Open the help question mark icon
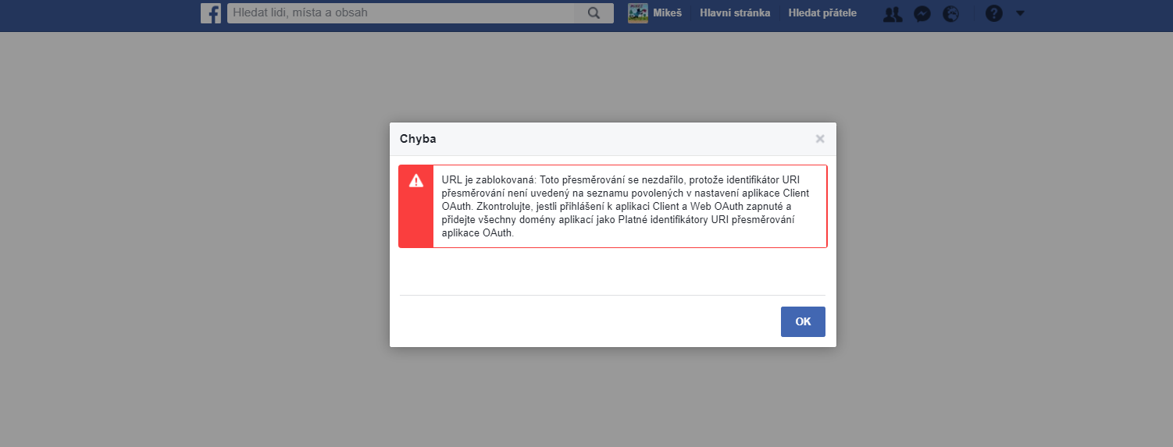 pos(993,13)
